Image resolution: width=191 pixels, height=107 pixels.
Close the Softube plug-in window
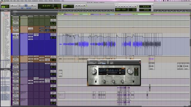click(x=140, y=62)
